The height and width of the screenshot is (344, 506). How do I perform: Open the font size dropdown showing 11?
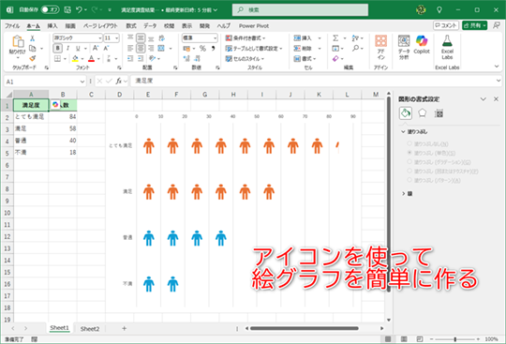[116, 38]
